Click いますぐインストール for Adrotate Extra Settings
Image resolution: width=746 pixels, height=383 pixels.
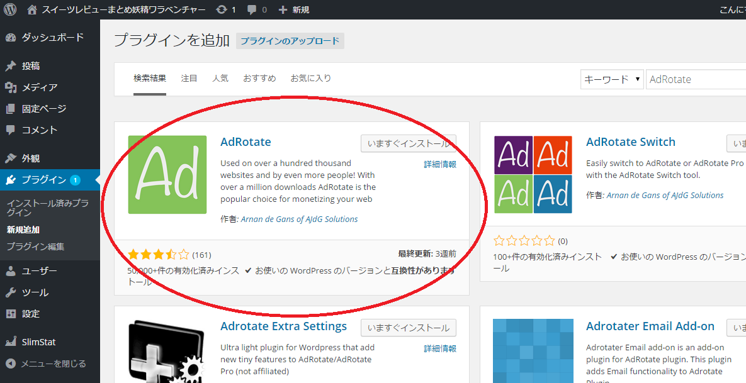[x=408, y=328]
